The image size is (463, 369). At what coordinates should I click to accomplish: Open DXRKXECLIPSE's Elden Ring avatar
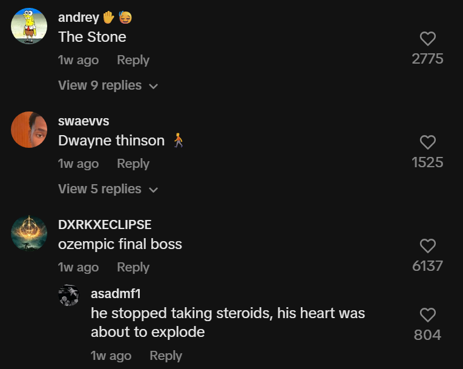[29, 233]
